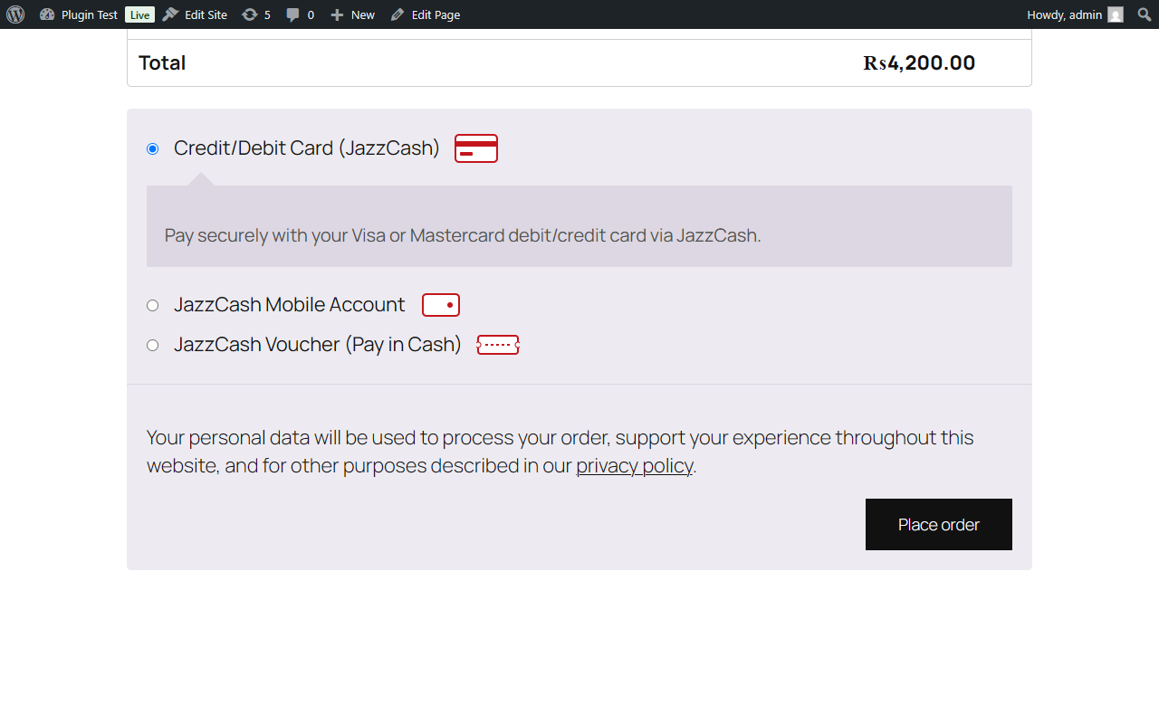Open the pending updates icon showing 5
This screenshot has width=1159, height=724.
tap(256, 14)
